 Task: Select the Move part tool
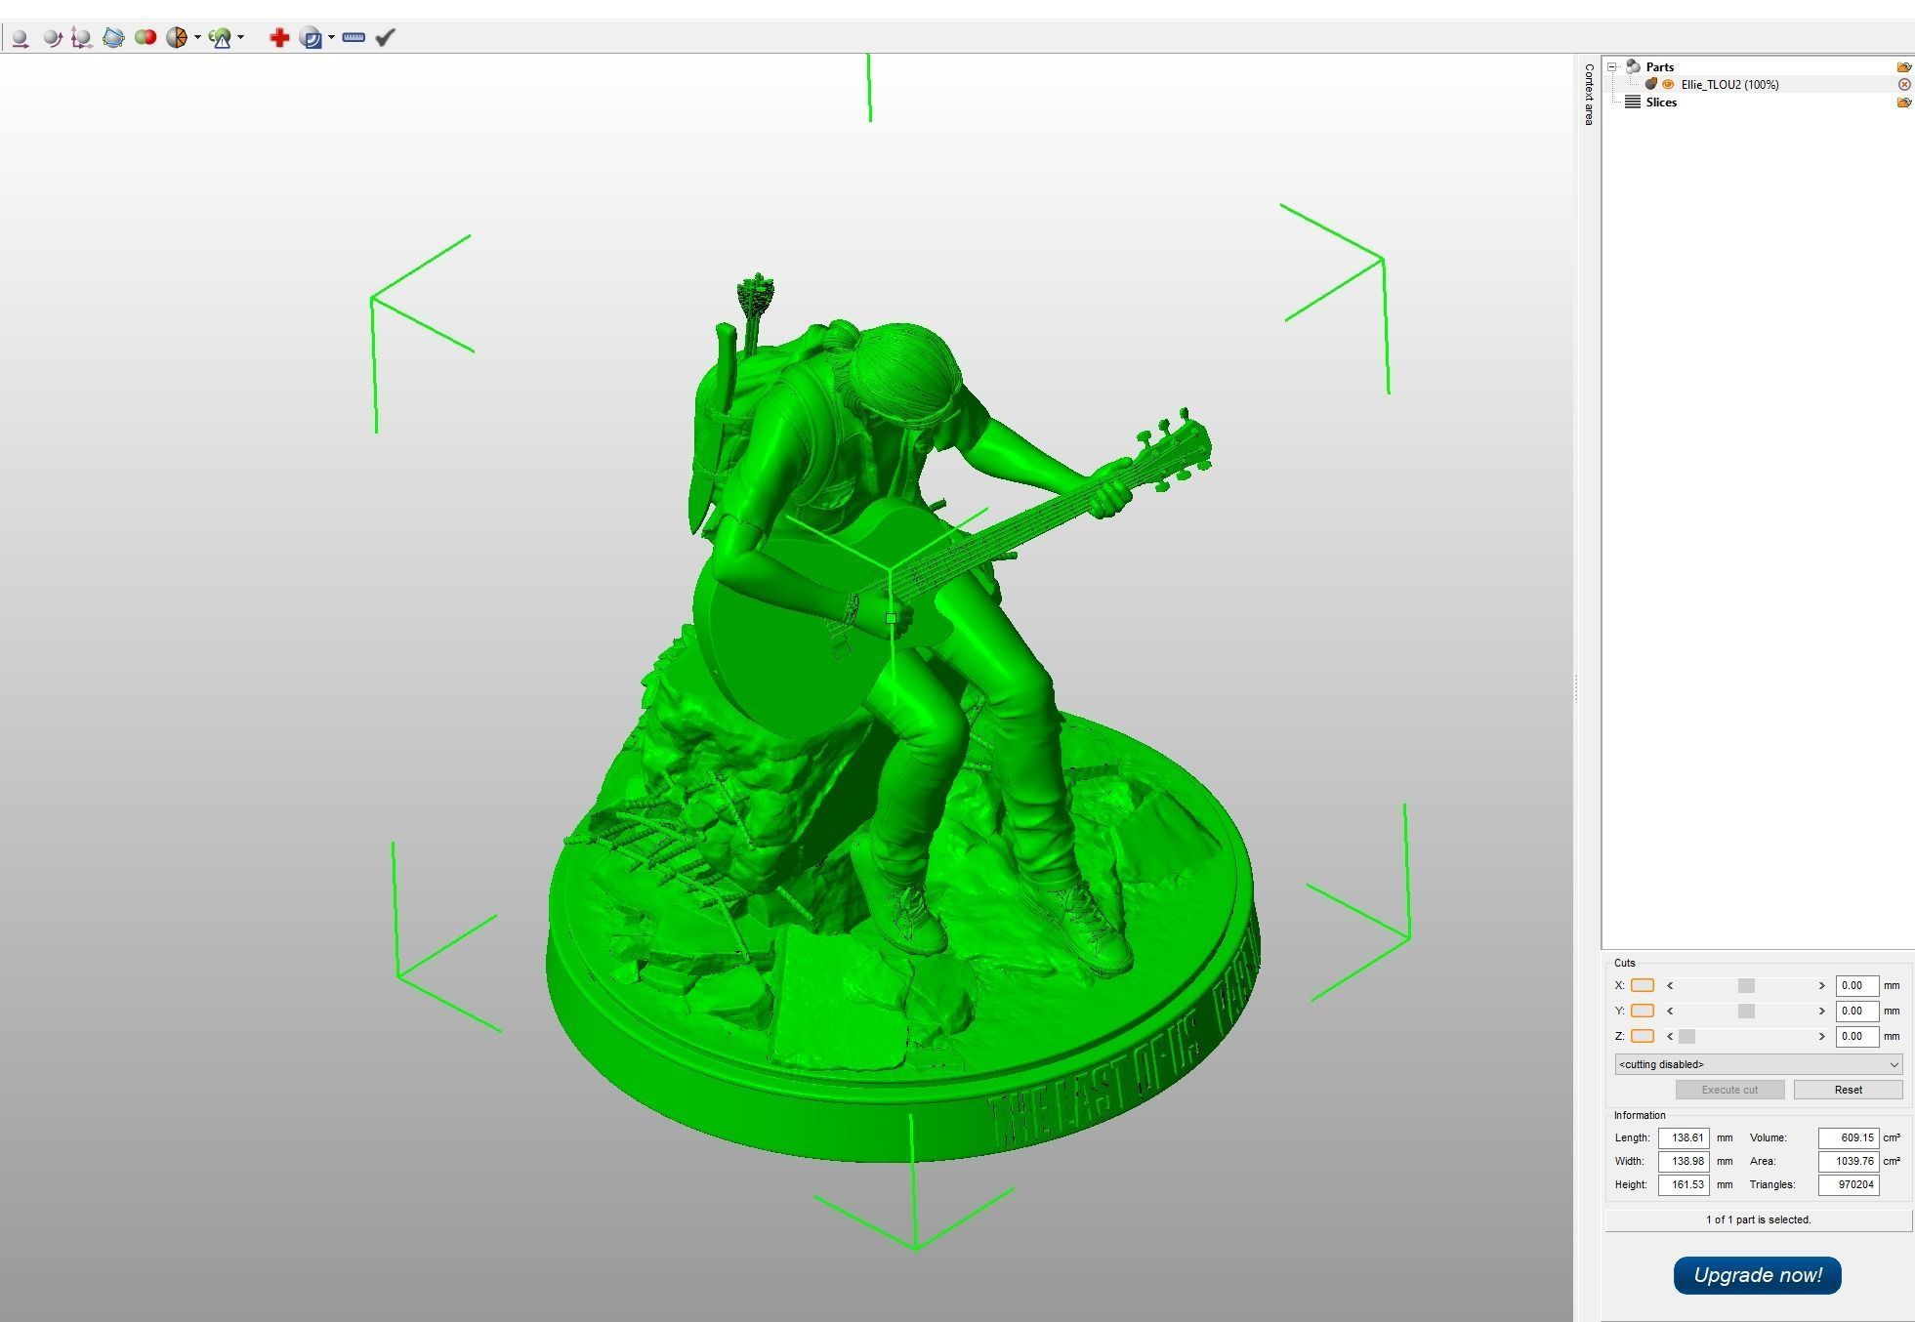(x=20, y=38)
